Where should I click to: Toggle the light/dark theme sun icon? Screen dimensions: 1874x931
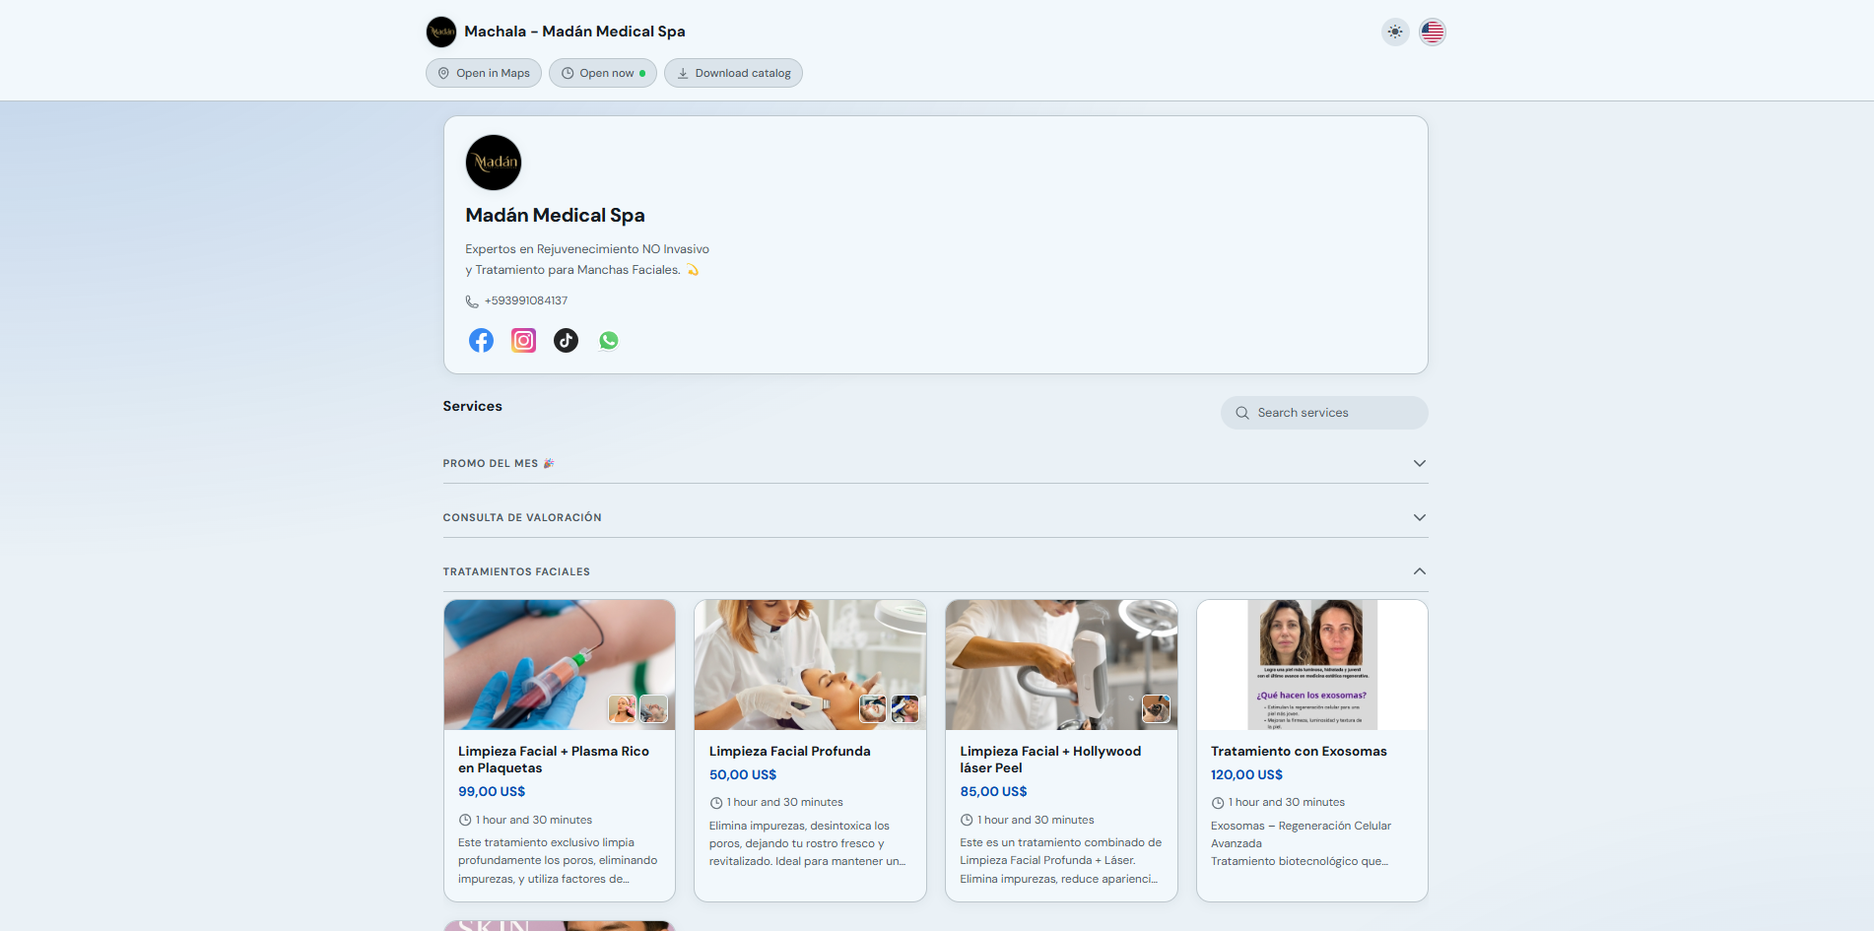1395,32
